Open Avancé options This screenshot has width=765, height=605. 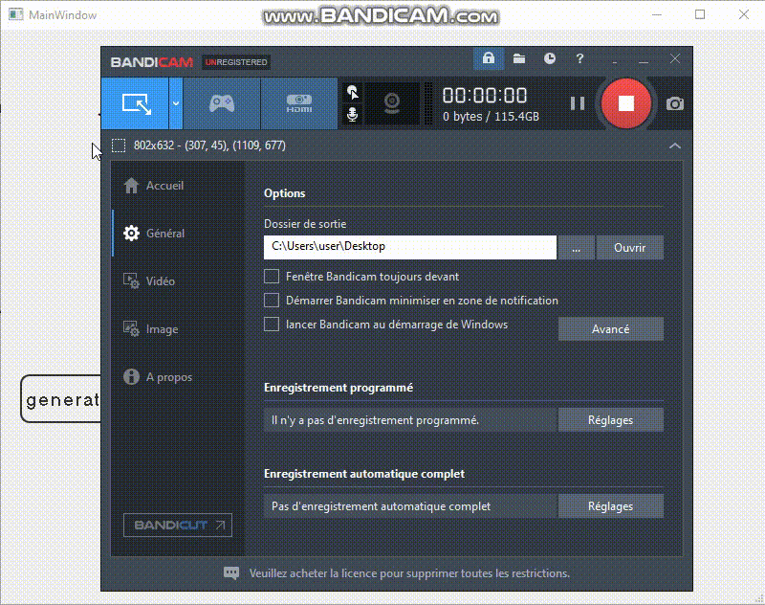point(611,329)
